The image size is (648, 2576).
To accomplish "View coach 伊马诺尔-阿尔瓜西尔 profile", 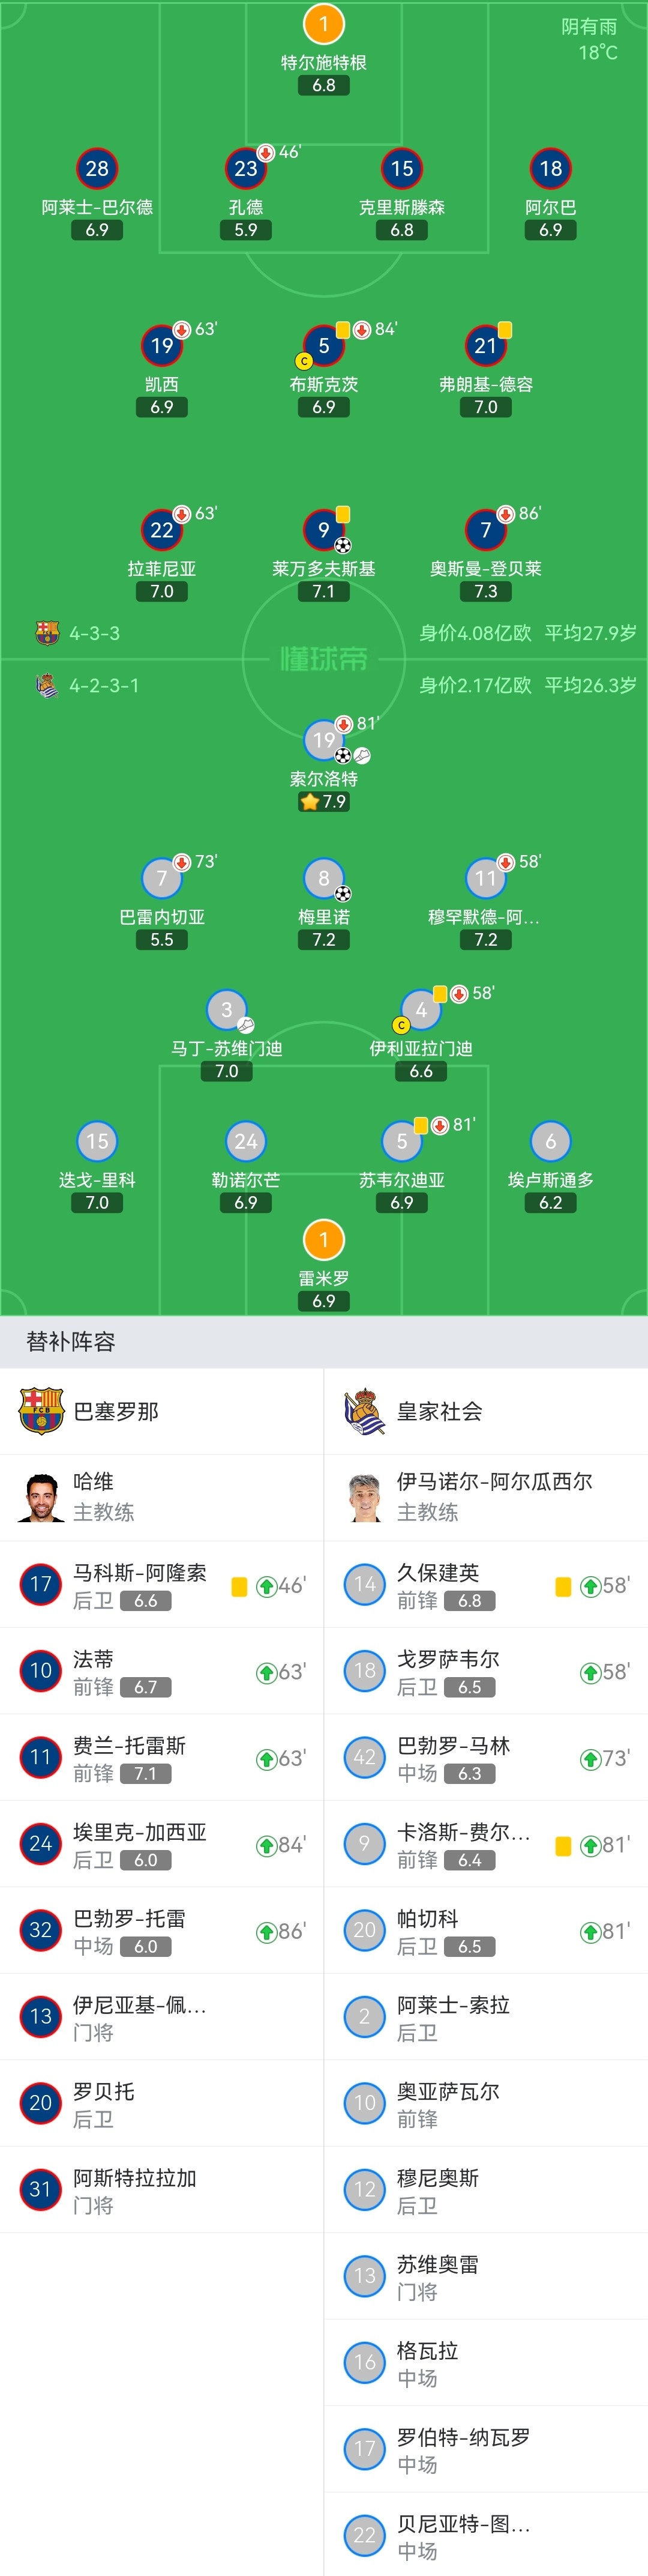I will 486,1497.
